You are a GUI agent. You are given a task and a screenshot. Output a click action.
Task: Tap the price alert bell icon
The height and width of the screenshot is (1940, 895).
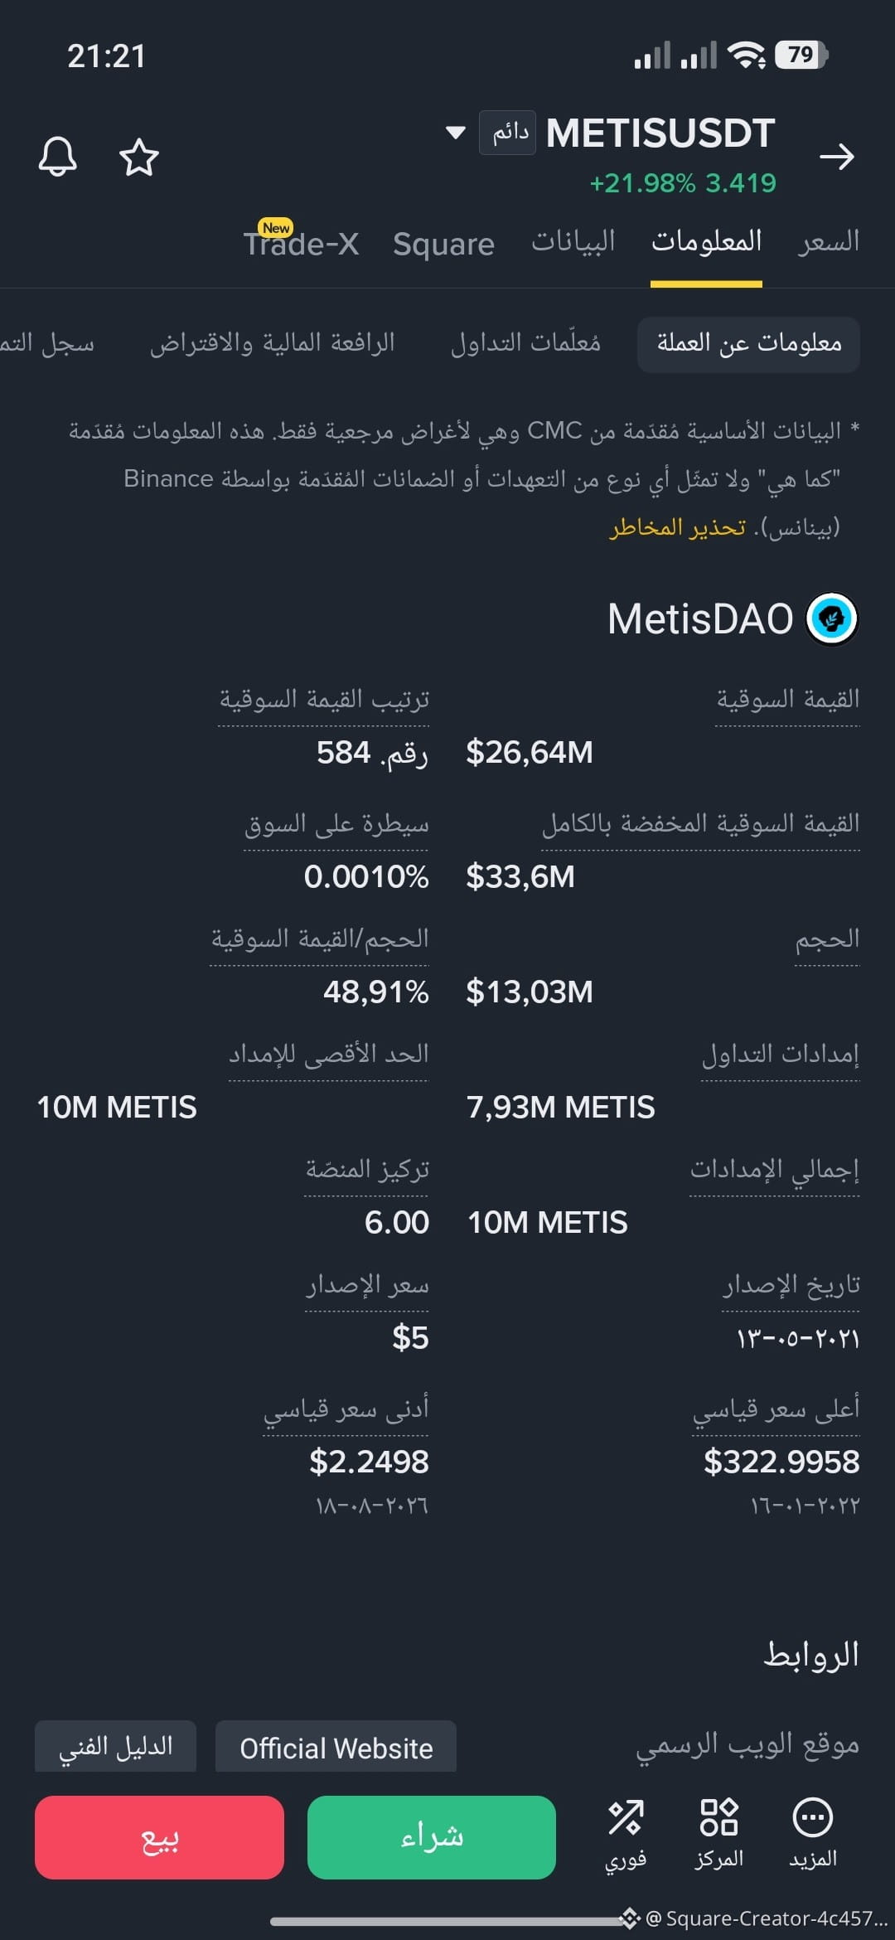(58, 157)
